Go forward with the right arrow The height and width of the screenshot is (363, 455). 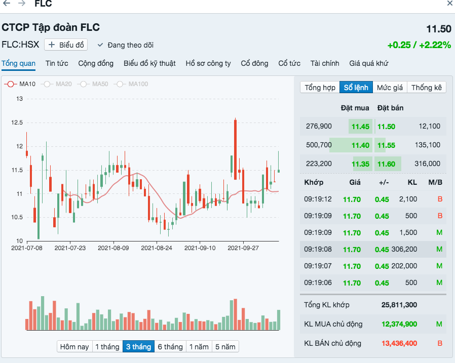coord(21,3)
